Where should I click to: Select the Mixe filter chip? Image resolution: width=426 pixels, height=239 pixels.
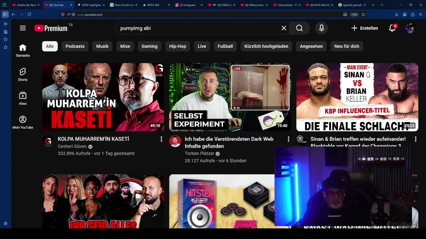point(125,46)
